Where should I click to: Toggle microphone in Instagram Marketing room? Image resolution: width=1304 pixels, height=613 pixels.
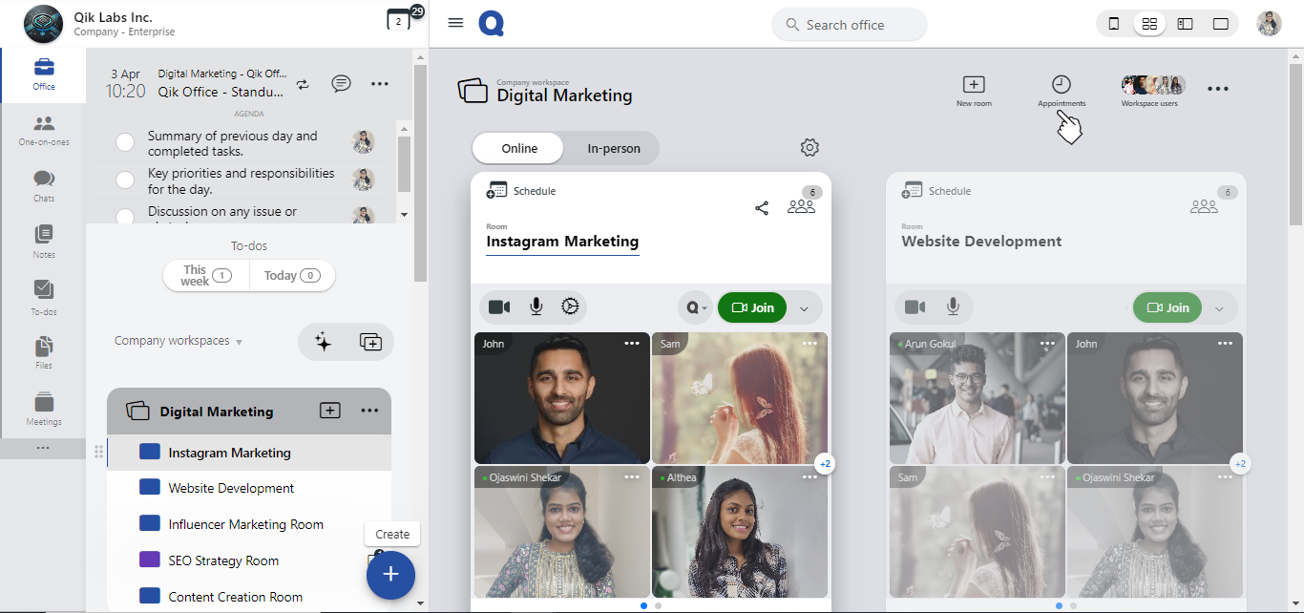click(x=536, y=306)
